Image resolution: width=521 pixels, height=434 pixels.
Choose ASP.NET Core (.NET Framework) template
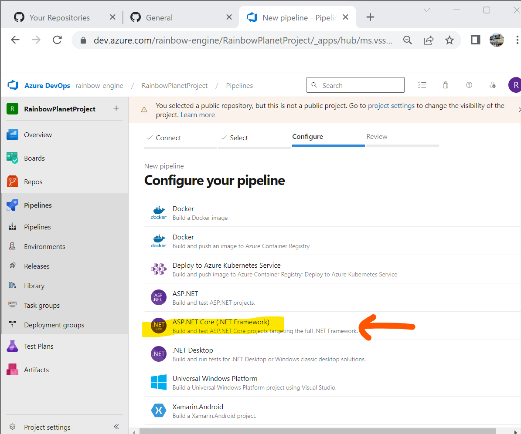[x=332, y=326]
